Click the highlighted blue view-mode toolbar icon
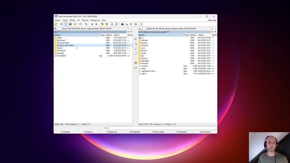This screenshot has height=163, width=290. (66, 24)
